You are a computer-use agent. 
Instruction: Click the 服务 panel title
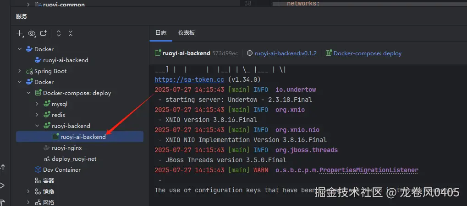point(22,16)
